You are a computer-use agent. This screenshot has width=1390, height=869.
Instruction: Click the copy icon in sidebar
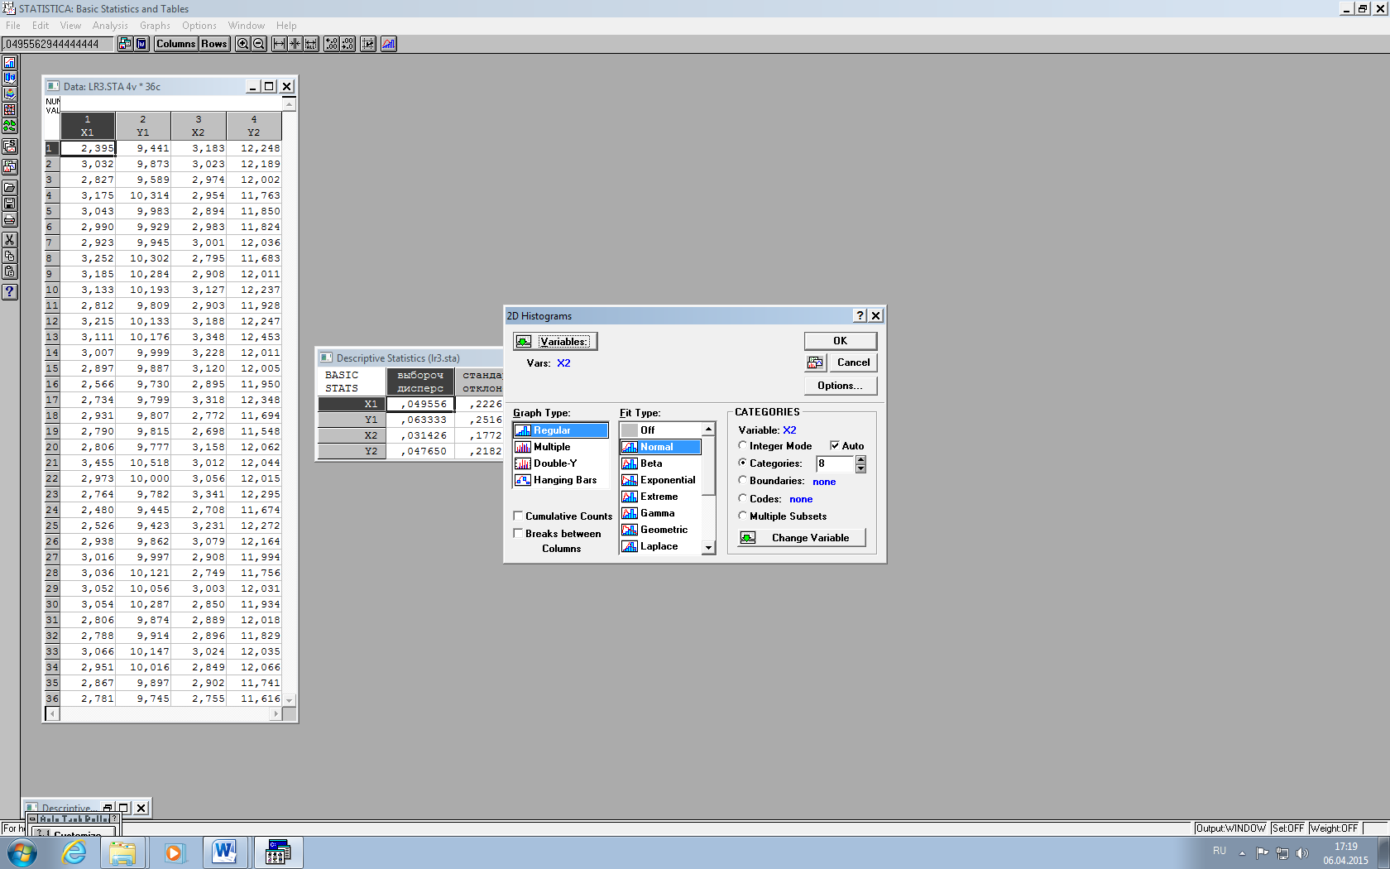tap(10, 255)
